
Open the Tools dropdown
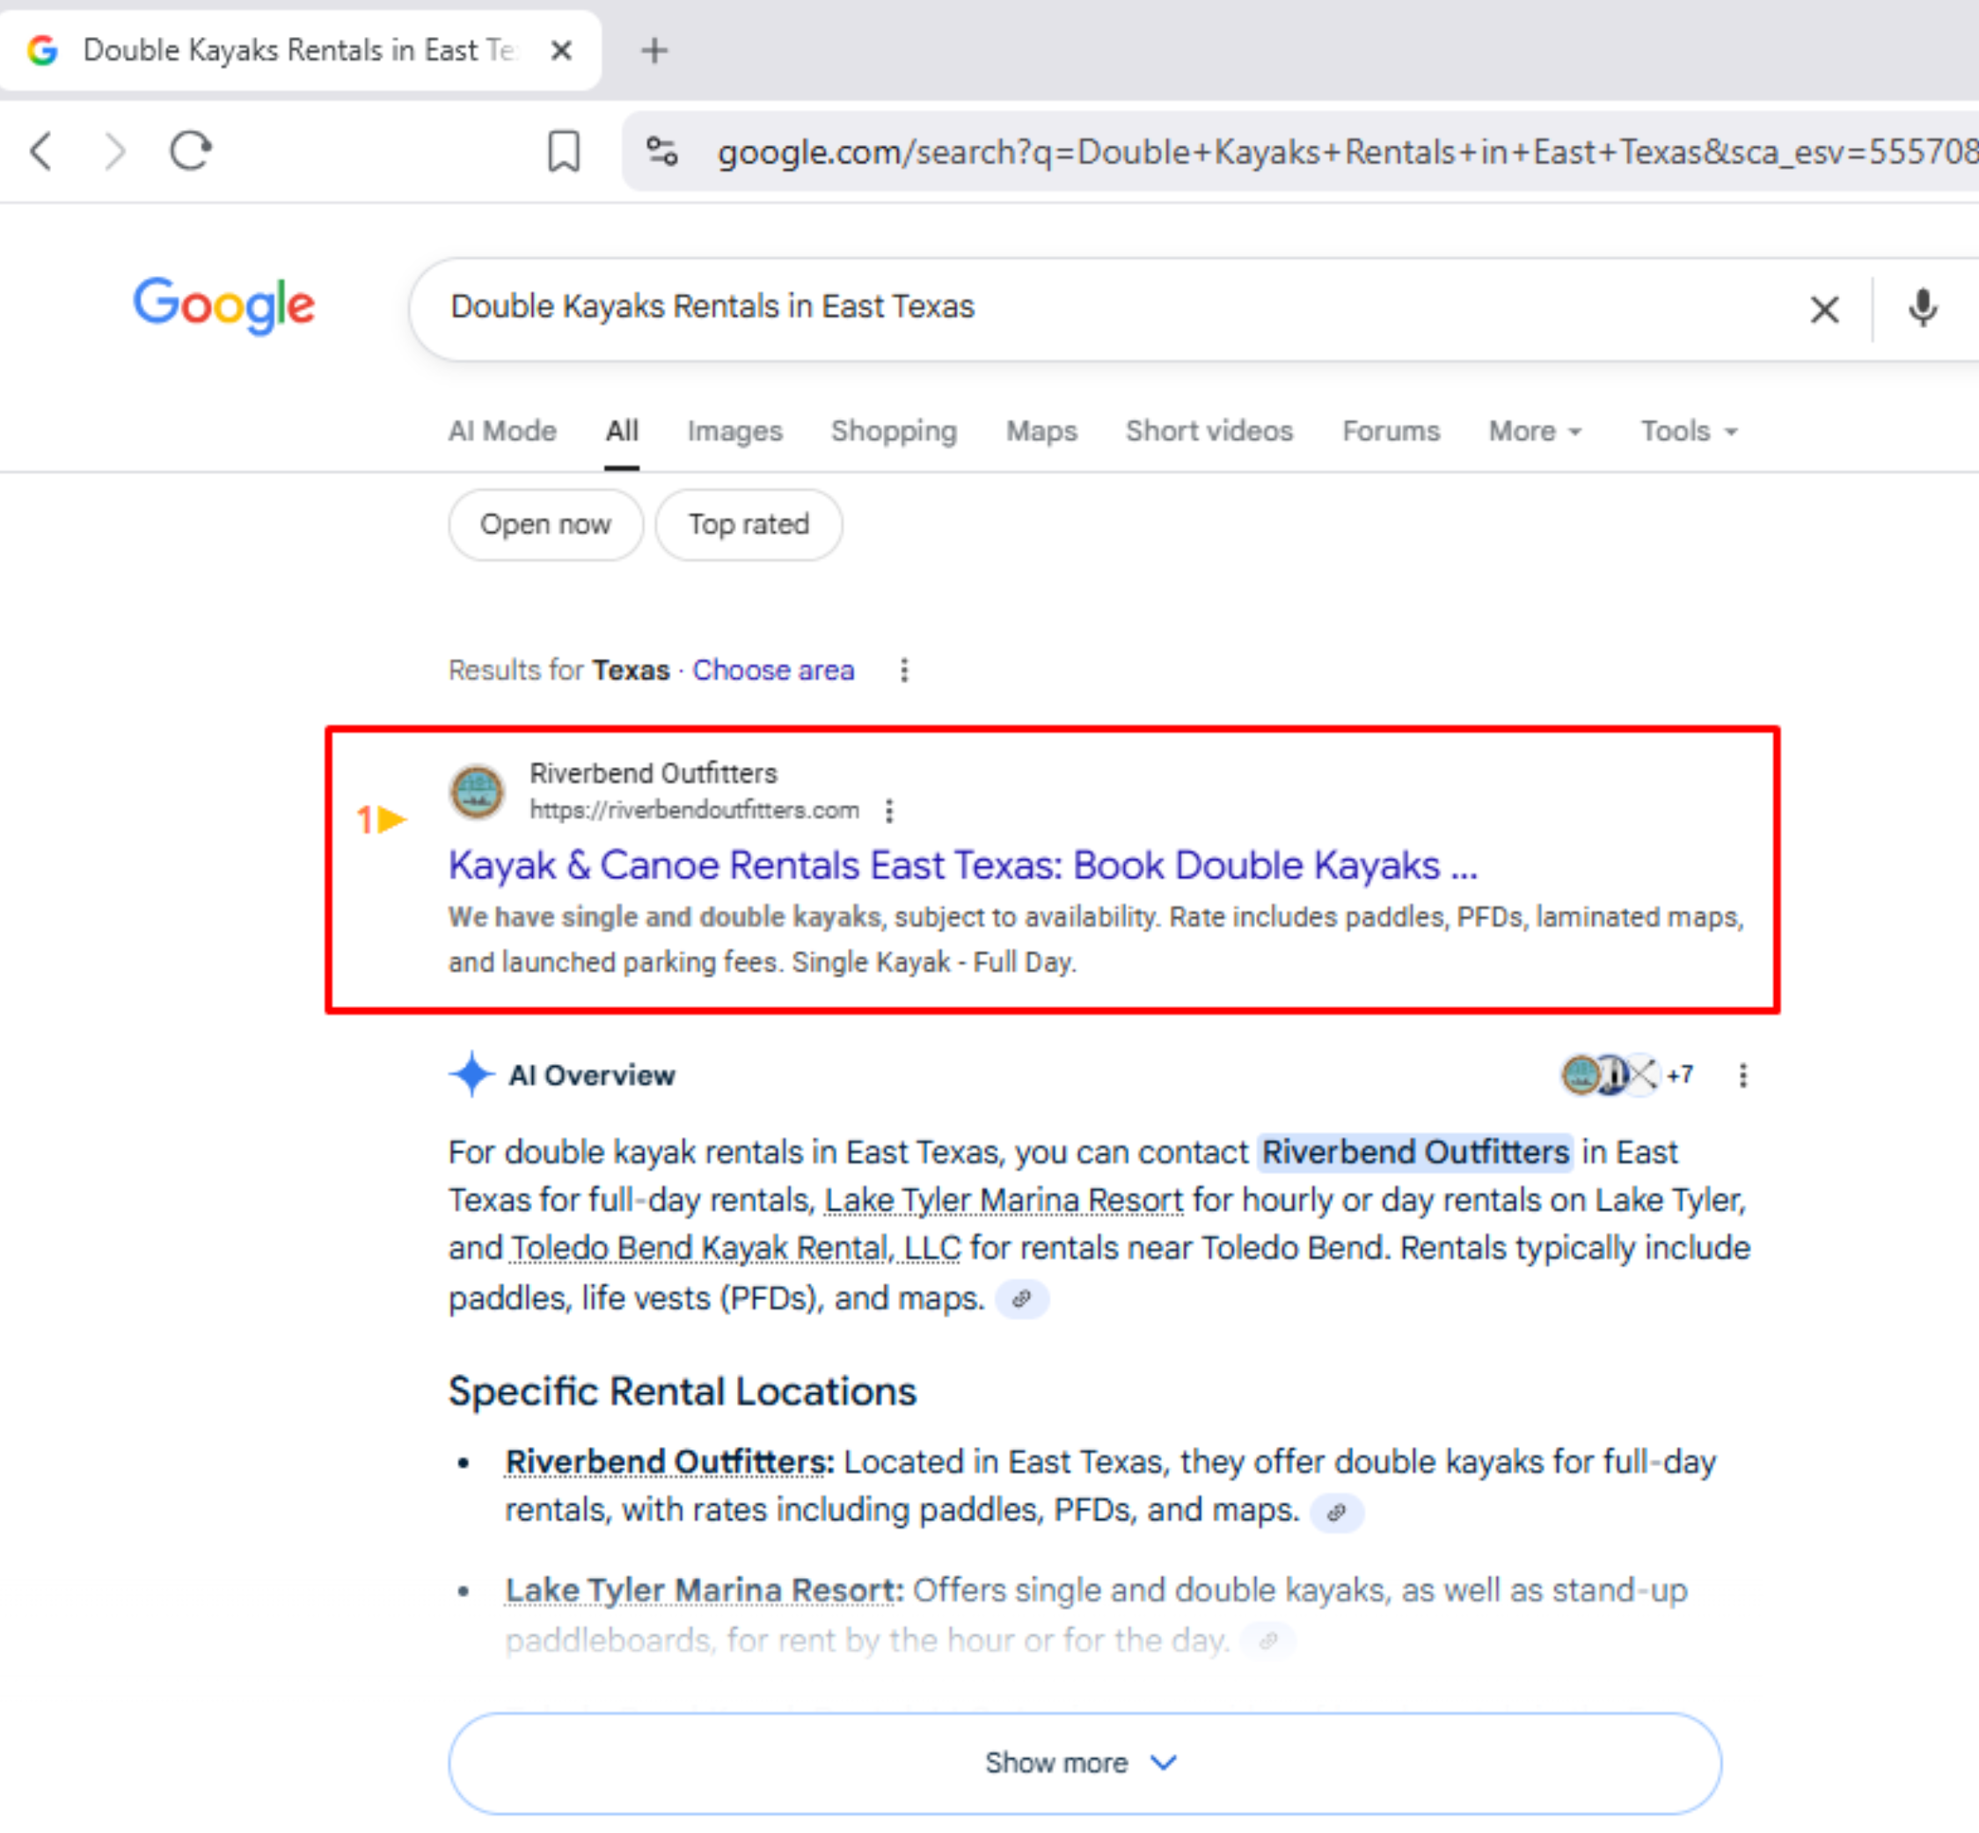pyautogui.click(x=1689, y=430)
